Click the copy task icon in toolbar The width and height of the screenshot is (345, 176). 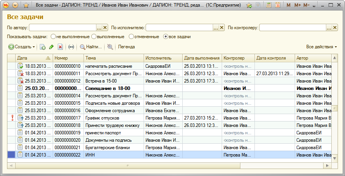(x=43, y=47)
